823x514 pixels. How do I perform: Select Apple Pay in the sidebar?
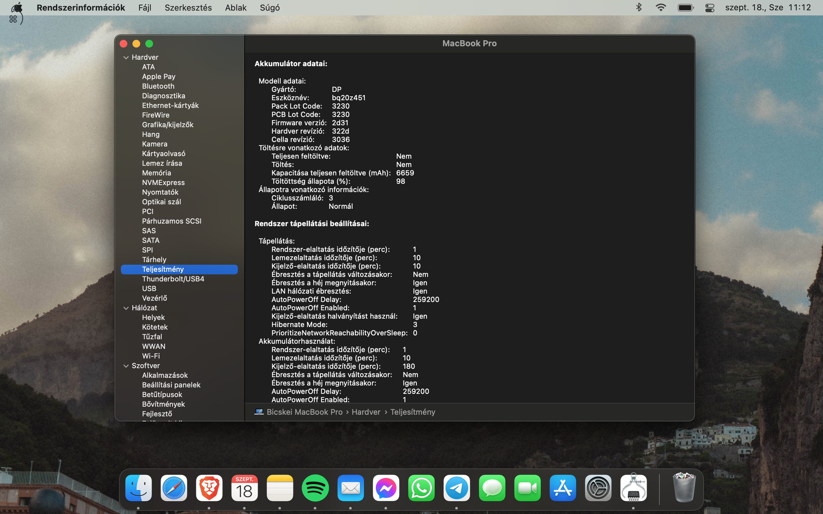[159, 76]
